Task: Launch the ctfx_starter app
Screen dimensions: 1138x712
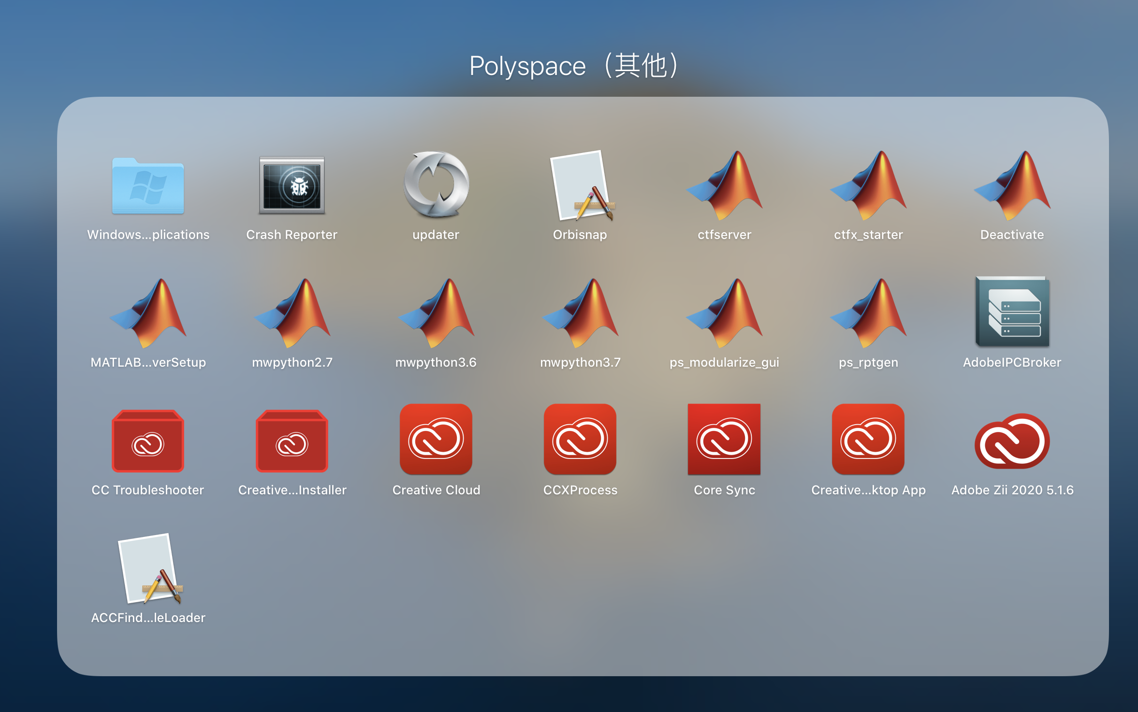Action: tap(868, 185)
